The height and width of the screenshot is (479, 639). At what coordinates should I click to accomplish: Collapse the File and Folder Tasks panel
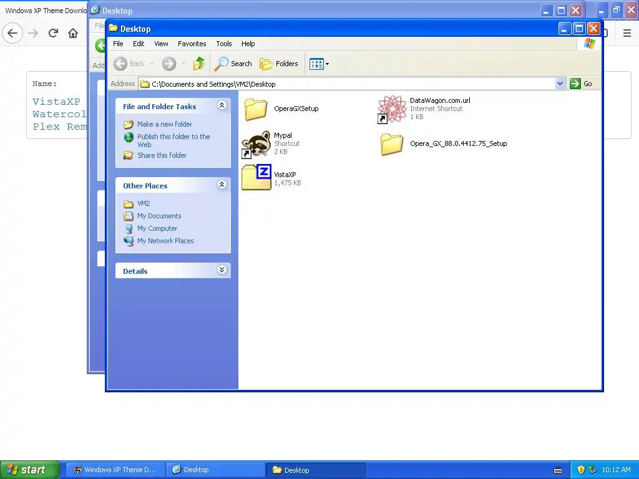click(x=222, y=105)
